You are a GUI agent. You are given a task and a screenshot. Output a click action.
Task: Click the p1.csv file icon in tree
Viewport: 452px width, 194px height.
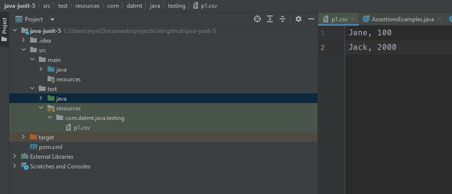[x=68, y=128]
